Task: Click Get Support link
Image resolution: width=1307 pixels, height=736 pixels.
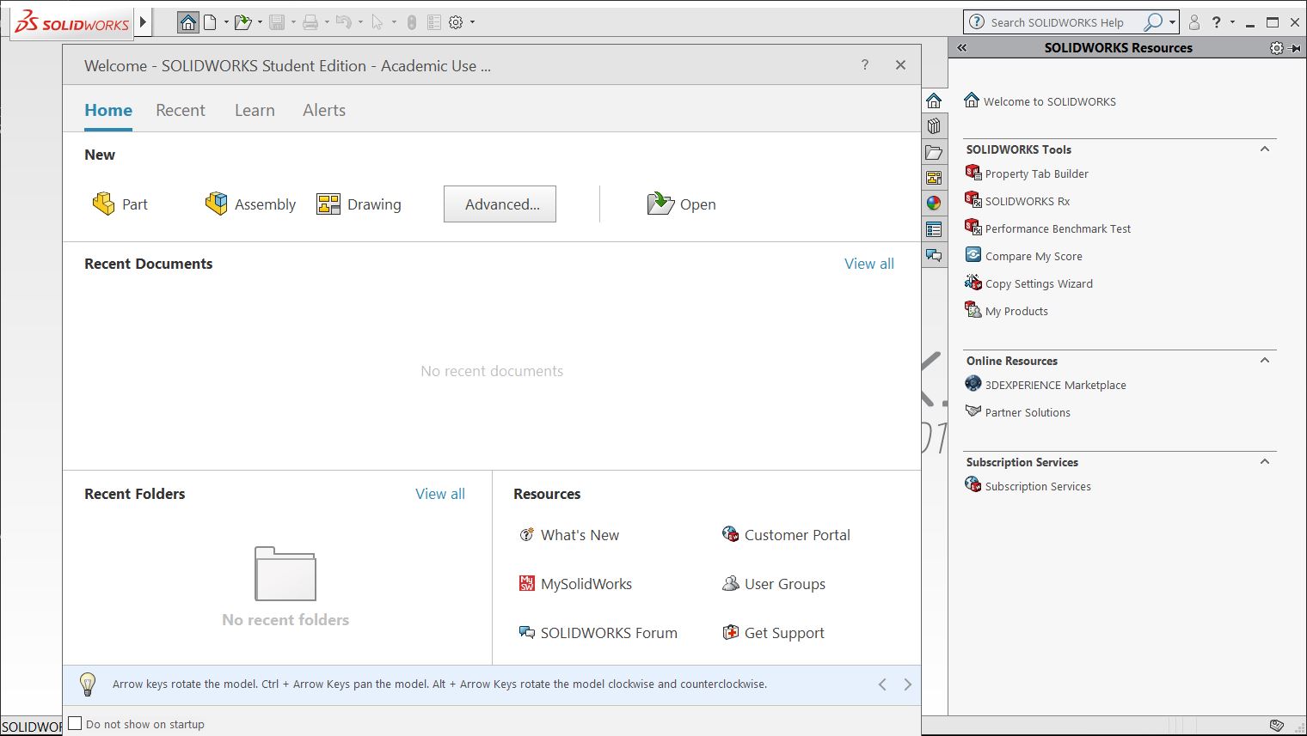Action: tap(773, 633)
